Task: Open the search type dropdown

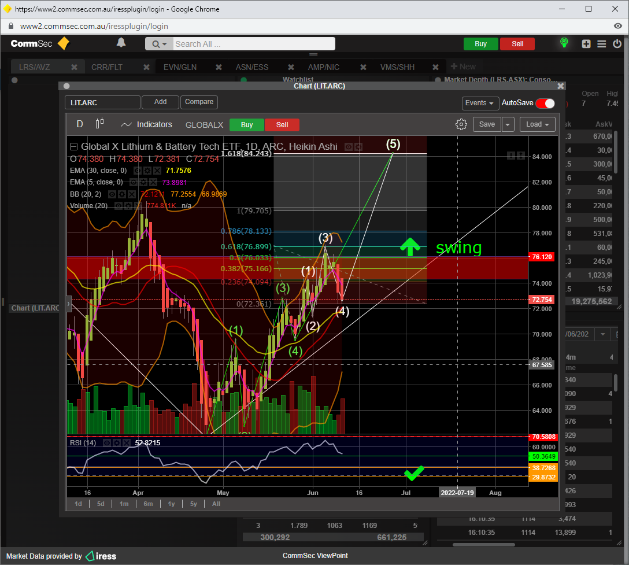Action: pyautogui.click(x=159, y=44)
